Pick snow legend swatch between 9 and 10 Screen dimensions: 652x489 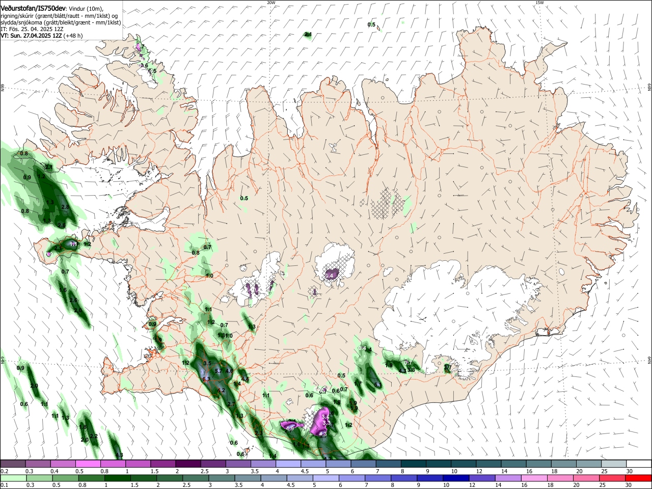pos(439,464)
